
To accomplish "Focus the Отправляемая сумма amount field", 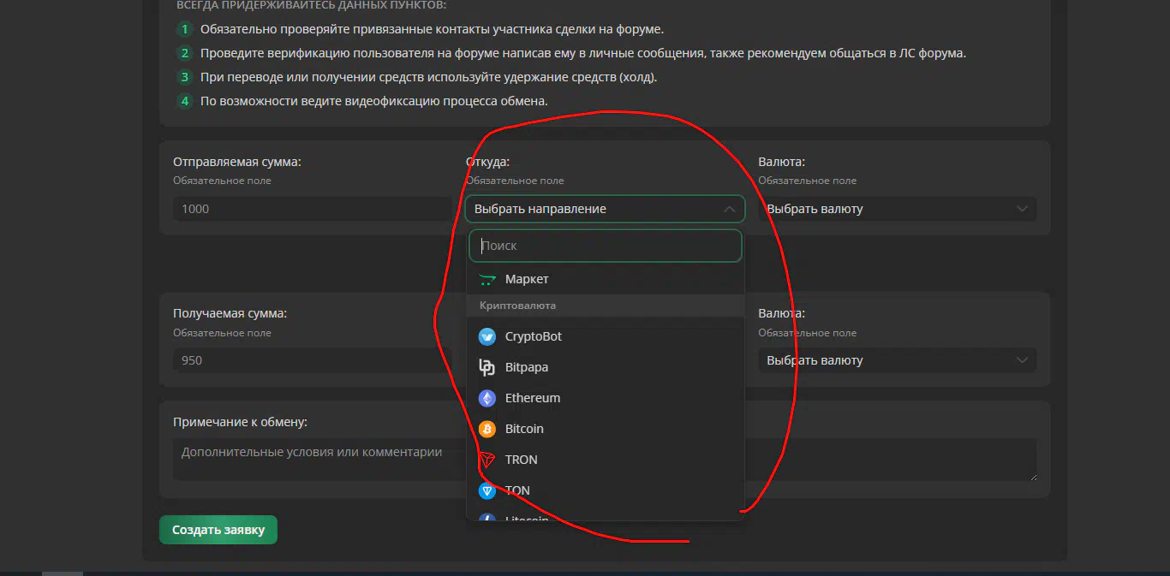I will [312, 209].
